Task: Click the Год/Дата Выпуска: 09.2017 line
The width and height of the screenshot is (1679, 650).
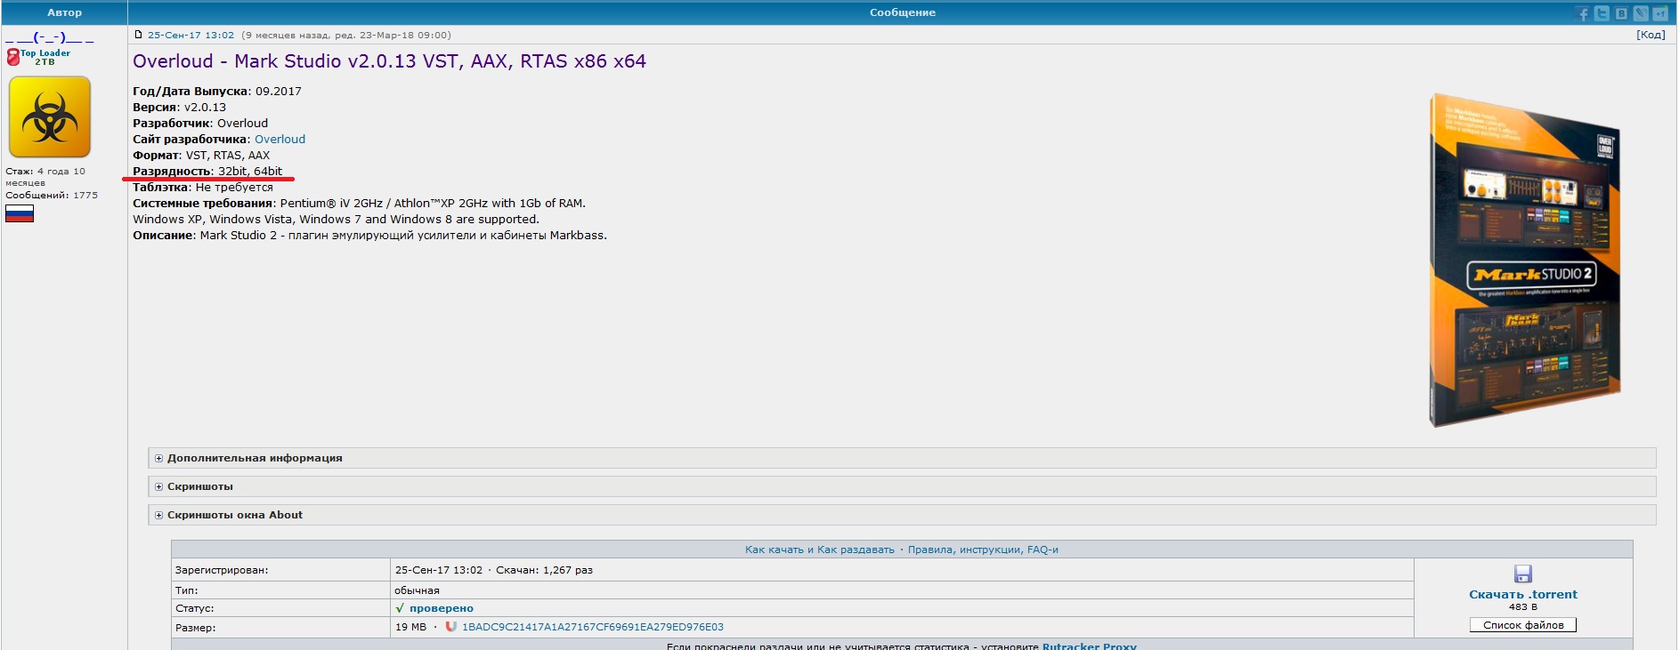Action: 217,92
